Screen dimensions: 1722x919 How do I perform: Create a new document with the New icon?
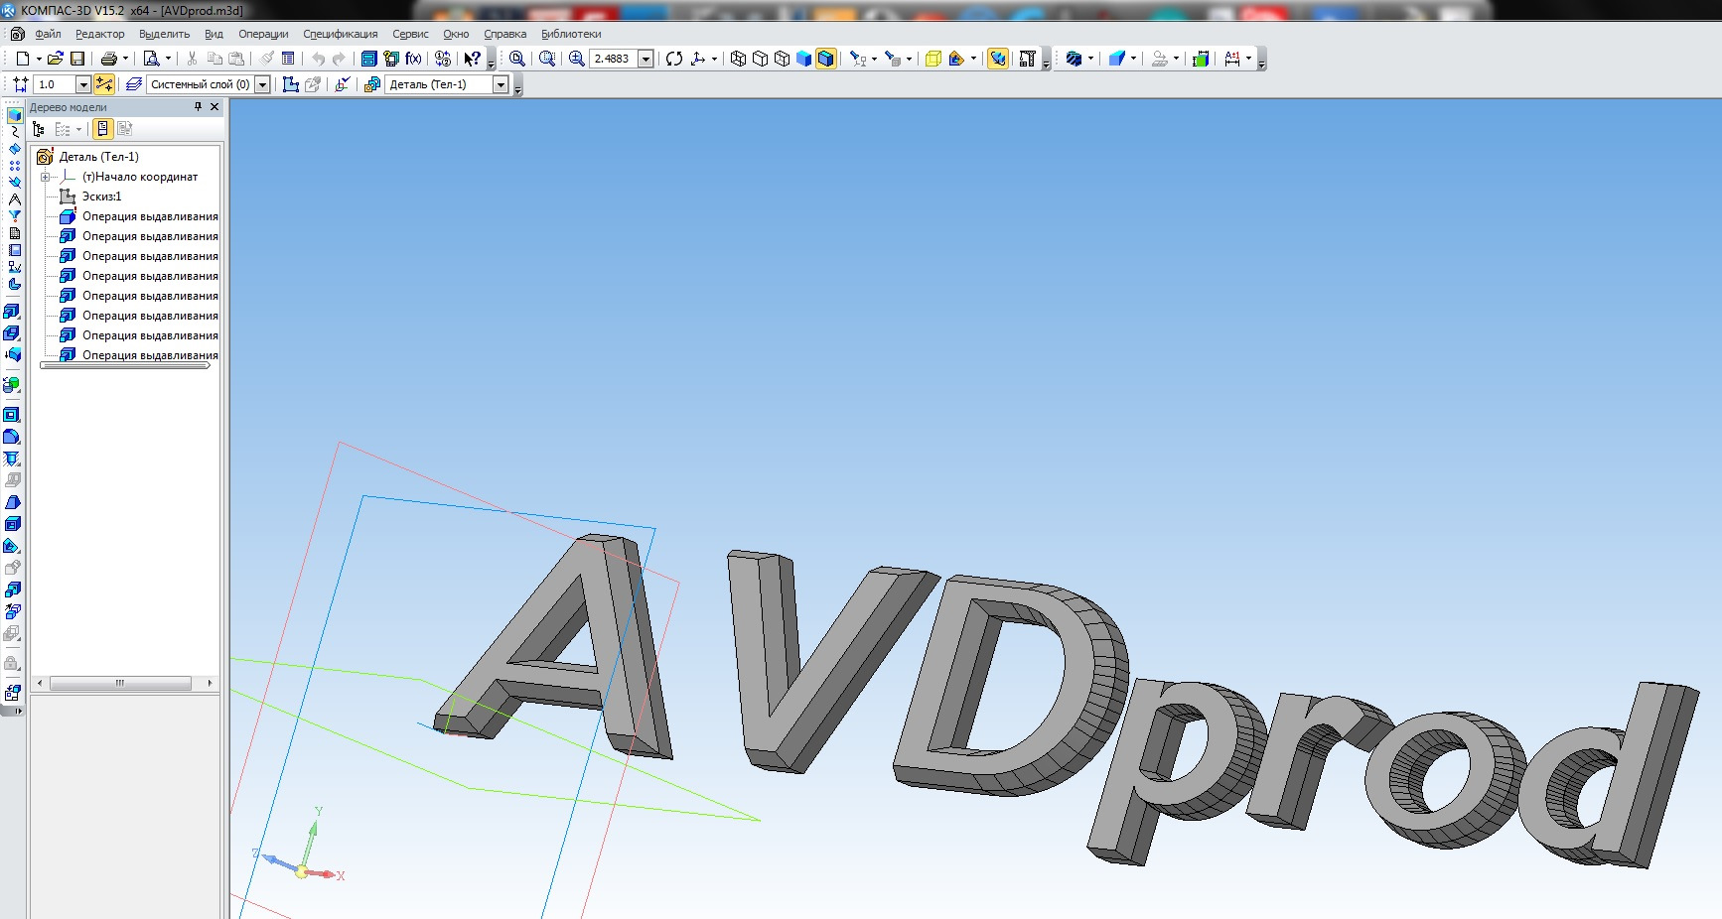click(22, 59)
